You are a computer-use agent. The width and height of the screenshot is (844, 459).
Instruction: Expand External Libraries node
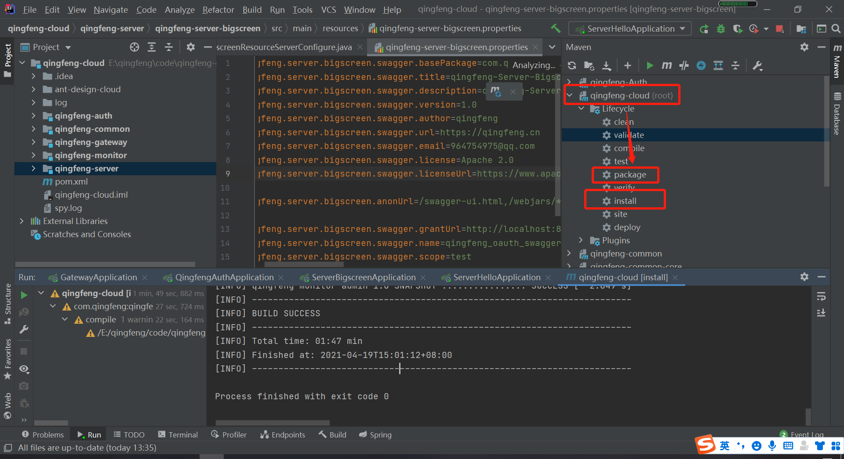point(22,221)
